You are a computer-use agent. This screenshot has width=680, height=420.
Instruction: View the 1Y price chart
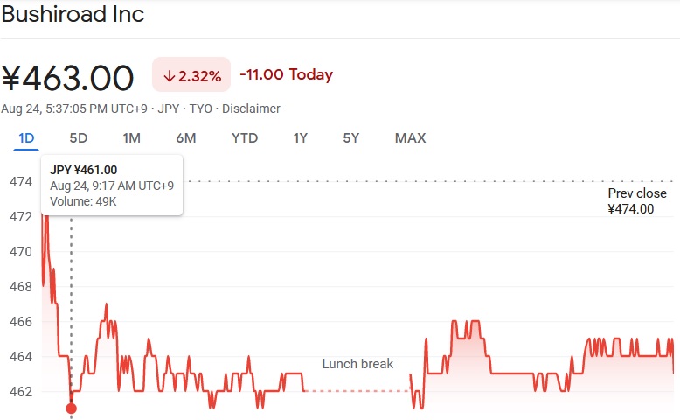(x=300, y=138)
